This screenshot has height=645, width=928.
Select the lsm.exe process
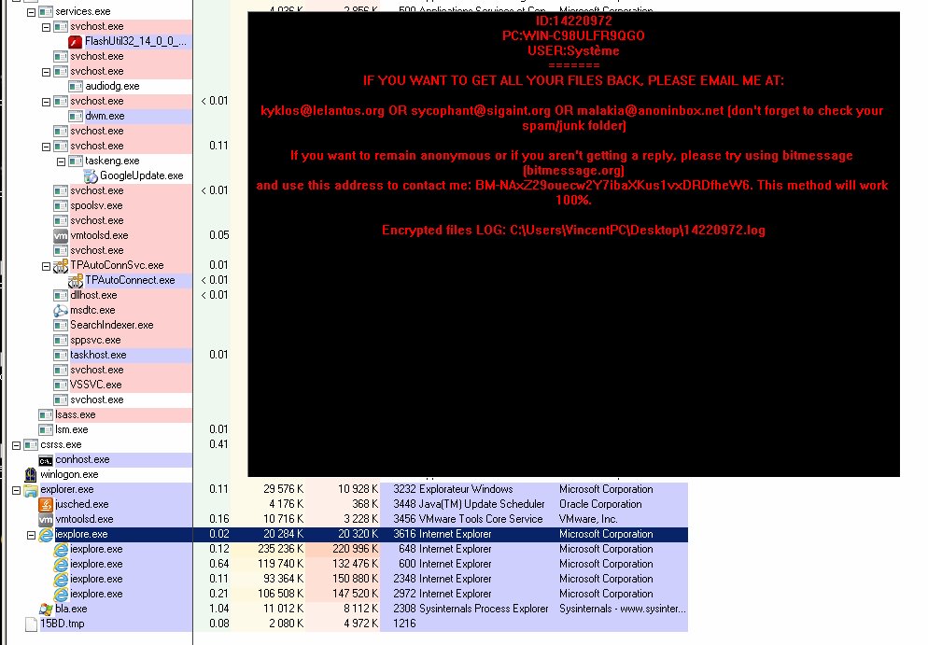72,429
